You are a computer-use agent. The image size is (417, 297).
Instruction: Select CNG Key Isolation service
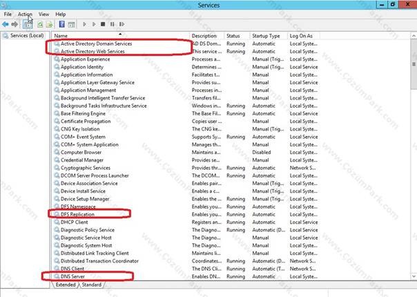click(80, 129)
